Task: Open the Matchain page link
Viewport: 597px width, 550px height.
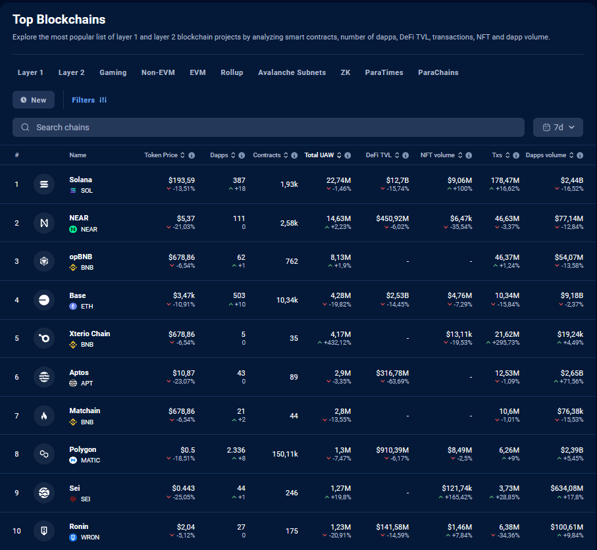Action: [x=84, y=411]
